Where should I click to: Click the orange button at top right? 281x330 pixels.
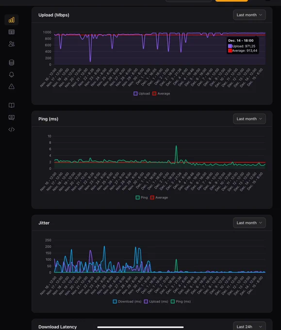coord(231,1)
